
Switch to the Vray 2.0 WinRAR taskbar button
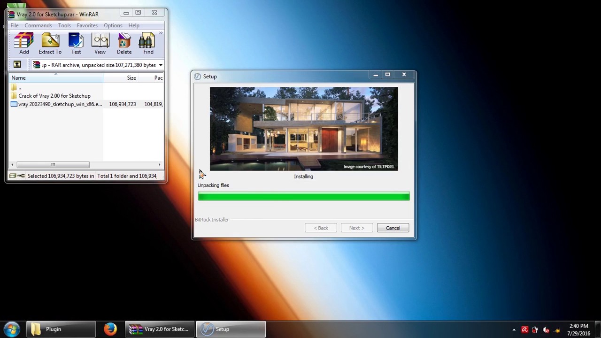[160, 329]
